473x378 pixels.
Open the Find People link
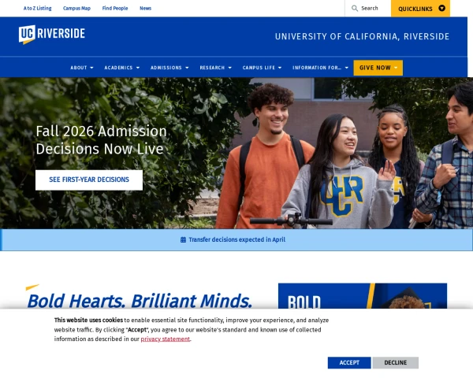coord(115,9)
